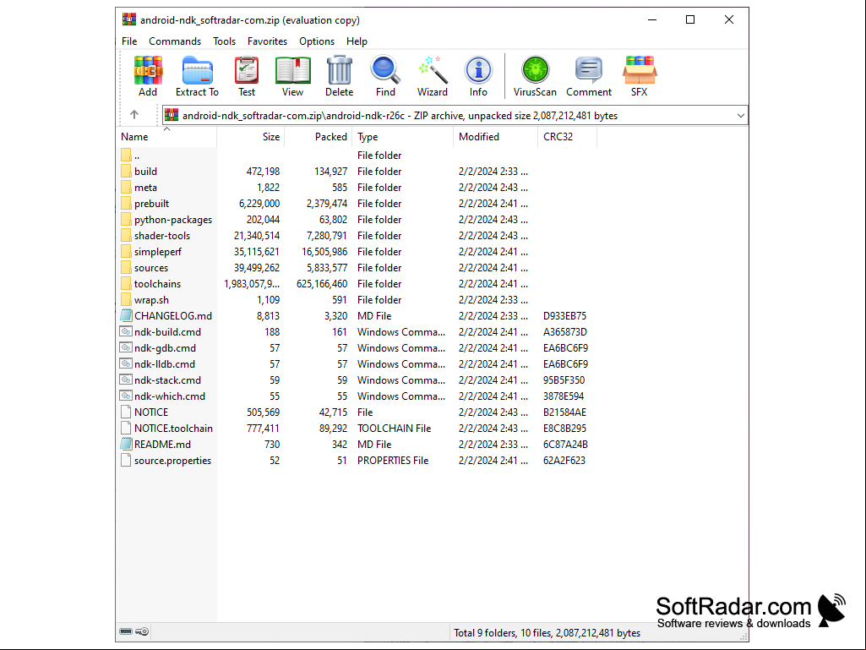Expand the address bar path dropdown
Image resolution: width=866 pixels, height=650 pixels.
[740, 116]
